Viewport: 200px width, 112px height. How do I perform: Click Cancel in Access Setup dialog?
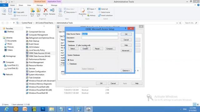pos(126,40)
